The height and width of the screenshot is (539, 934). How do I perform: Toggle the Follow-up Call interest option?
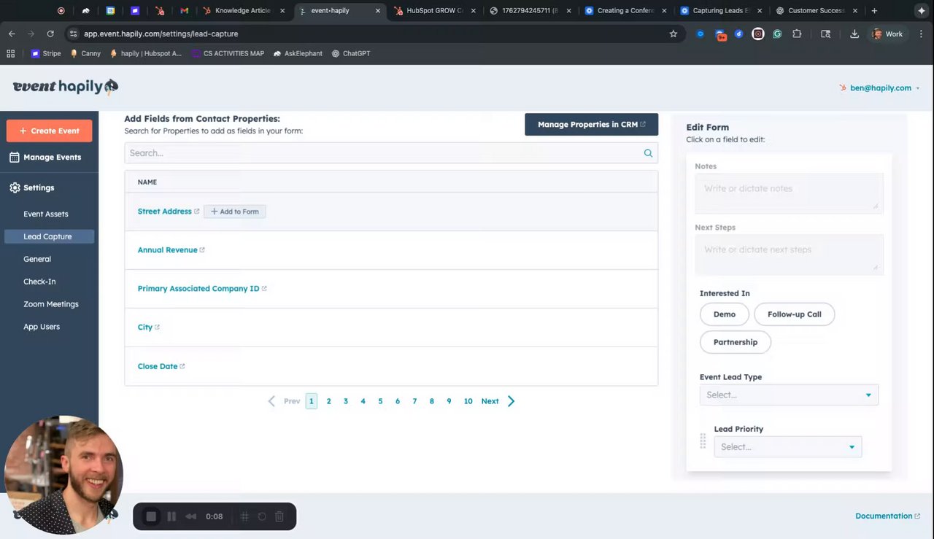pos(794,314)
